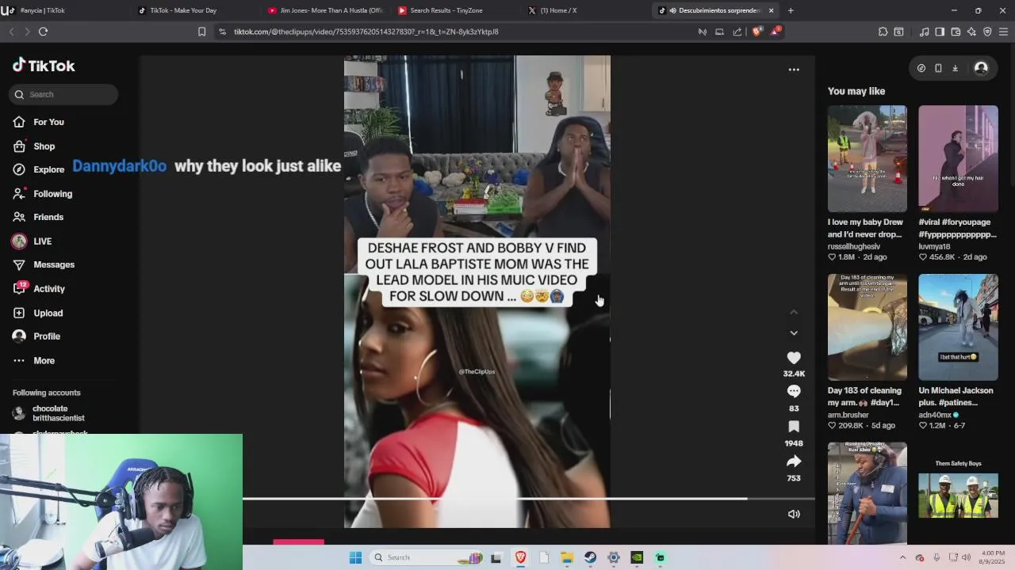Viewport: 1015px width, 570px height.
Task: Open the browser extensions puzzle icon
Action: coord(883,32)
